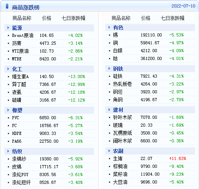Expand the 钢铁 category arrow
Image resolution: width=199 pixels, height=189 pixels.
[109, 69]
